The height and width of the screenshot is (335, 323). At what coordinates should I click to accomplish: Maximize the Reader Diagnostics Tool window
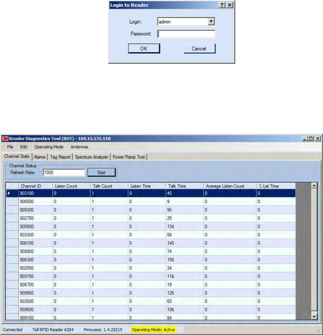point(311,139)
